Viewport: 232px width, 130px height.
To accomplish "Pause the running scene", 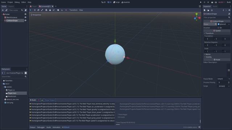I will 204,2.
